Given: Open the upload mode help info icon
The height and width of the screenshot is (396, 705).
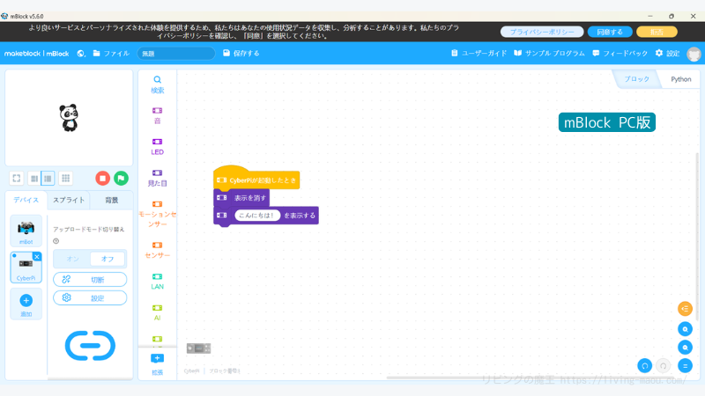Looking at the screenshot, I should pos(56,241).
